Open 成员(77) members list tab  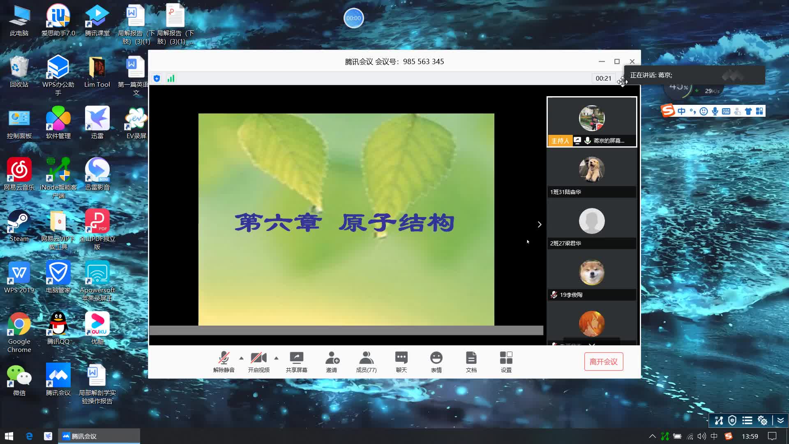pyautogui.click(x=366, y=361)
